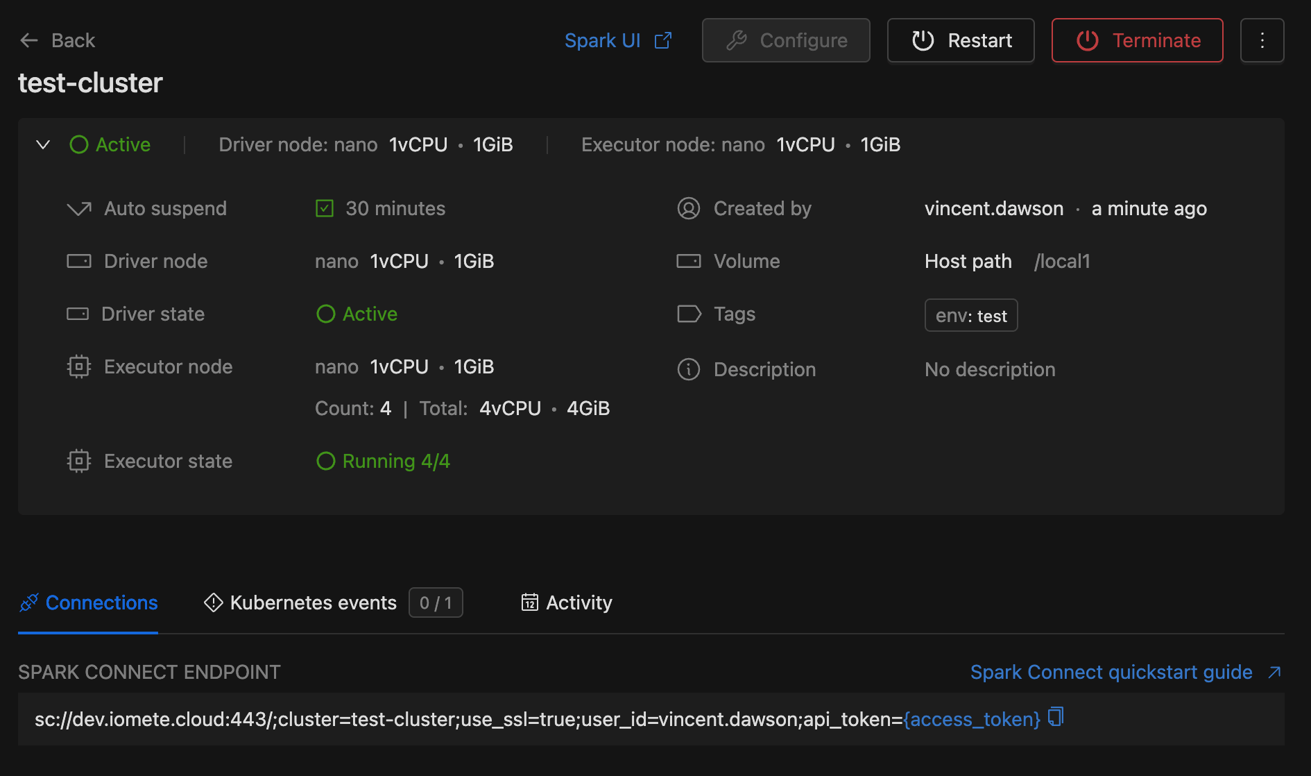Click the Kubernetes events diamond icon
1311x776 pixels.
[x=213, y=602]
